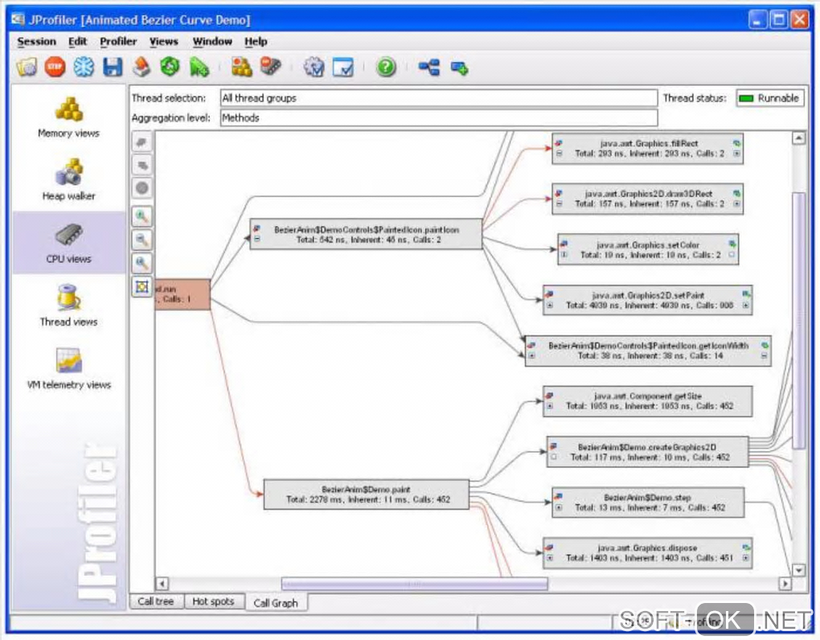Open the Help menu
The height and width of the screenshot is (640, 820).
point(256,41)
